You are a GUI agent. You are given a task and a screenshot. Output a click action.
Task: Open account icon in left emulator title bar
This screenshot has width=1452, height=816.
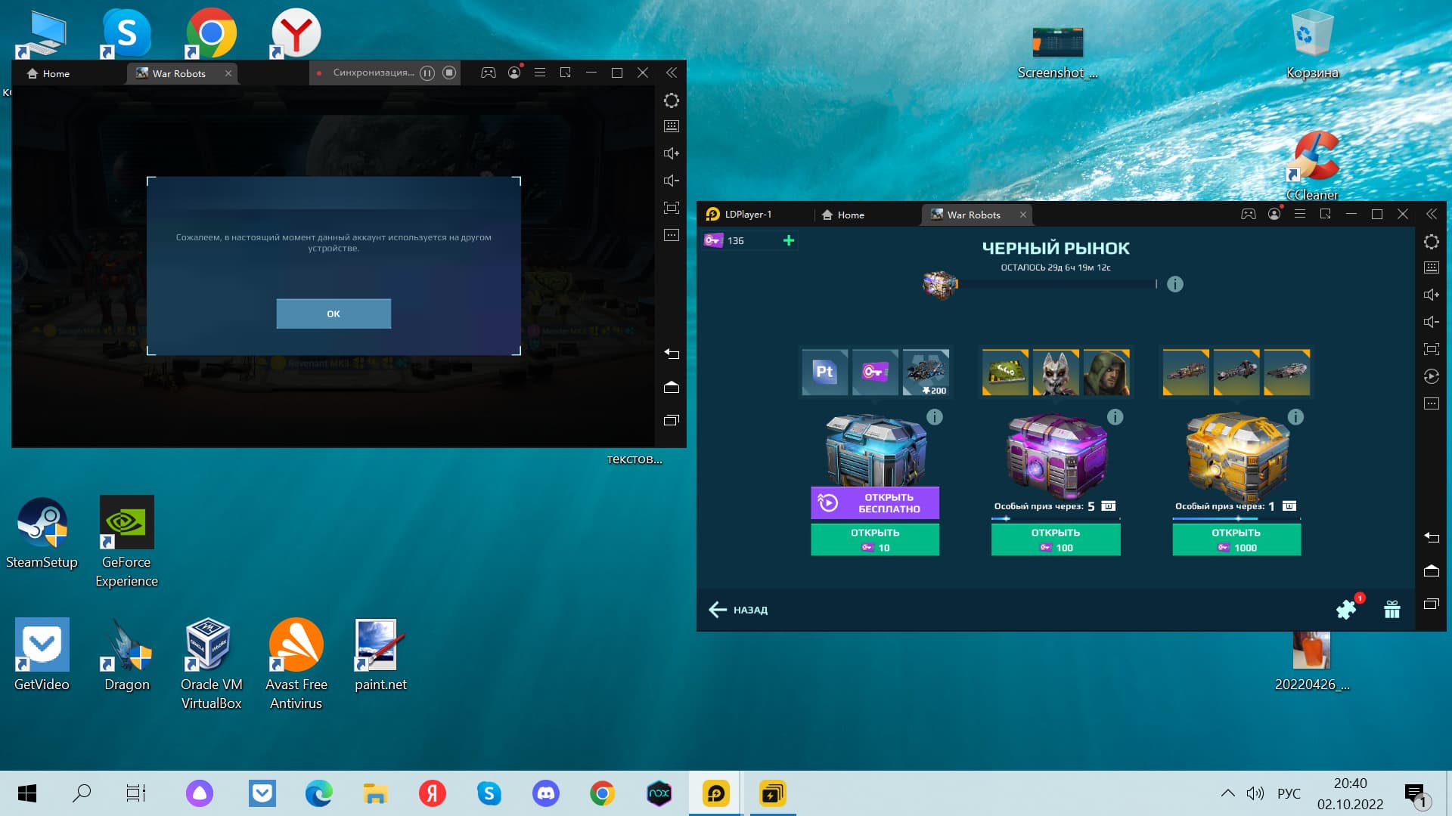[x=515, y=73]
